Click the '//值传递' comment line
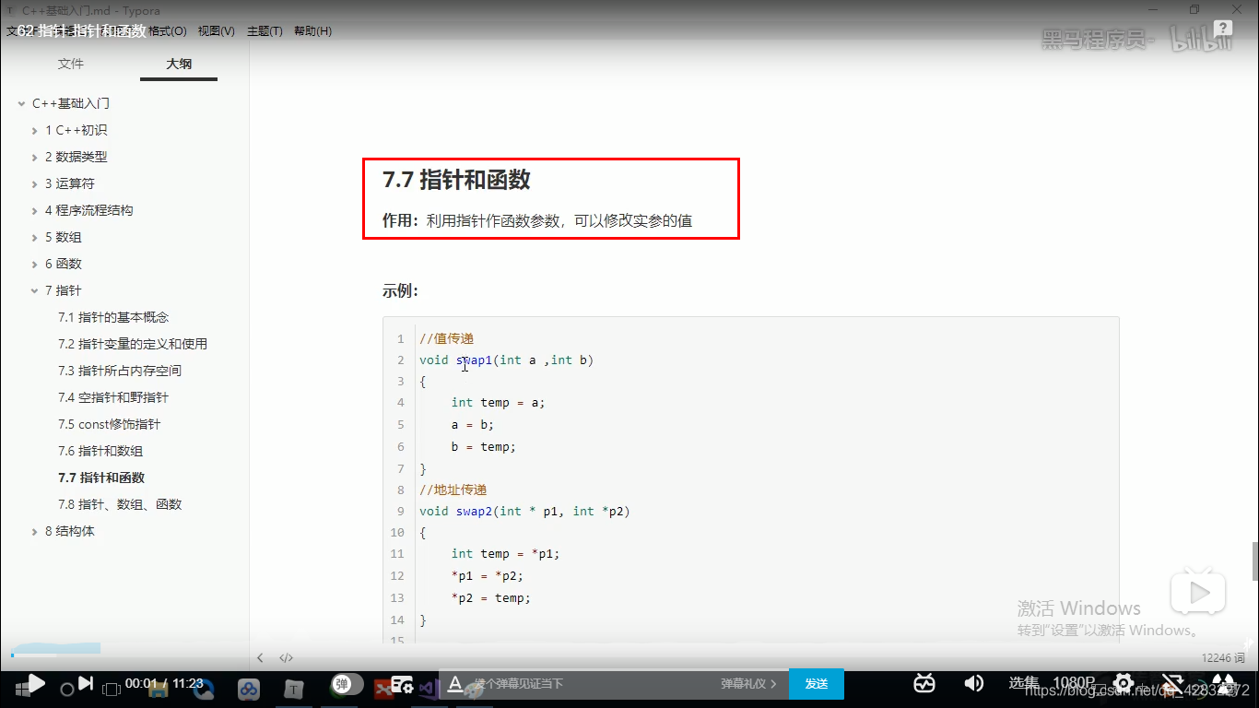The image size is (1259, 708). click(x=446, y=338)
